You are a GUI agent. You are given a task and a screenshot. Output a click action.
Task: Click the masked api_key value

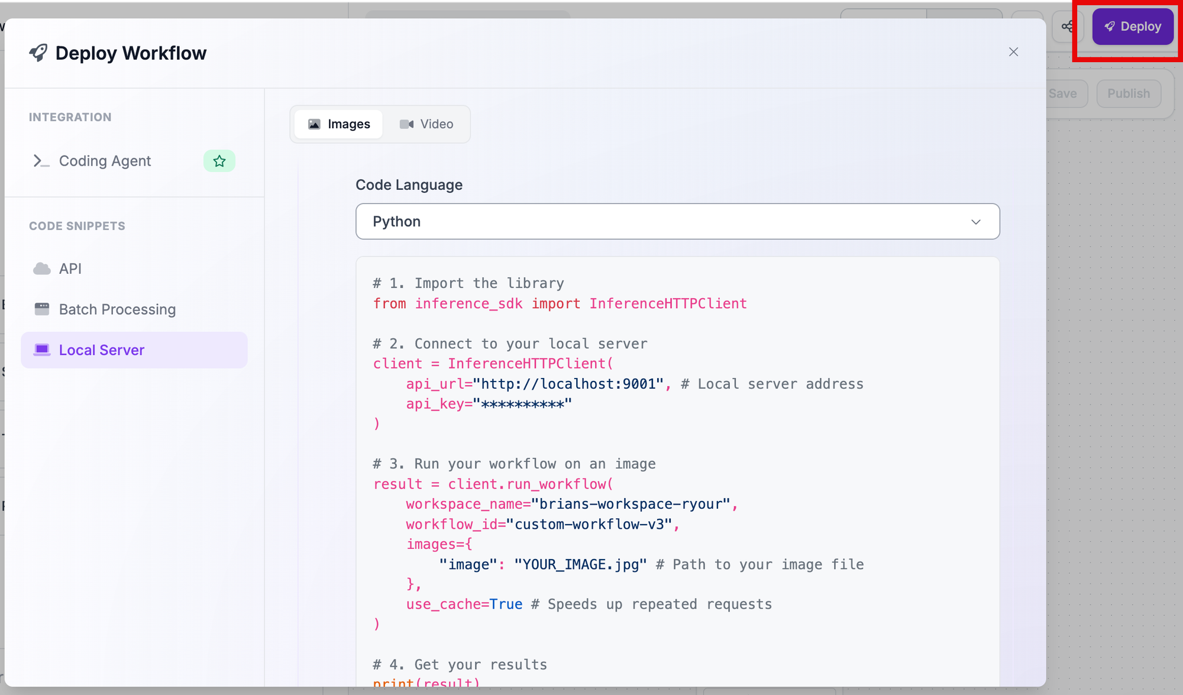(x=522, y=404)
